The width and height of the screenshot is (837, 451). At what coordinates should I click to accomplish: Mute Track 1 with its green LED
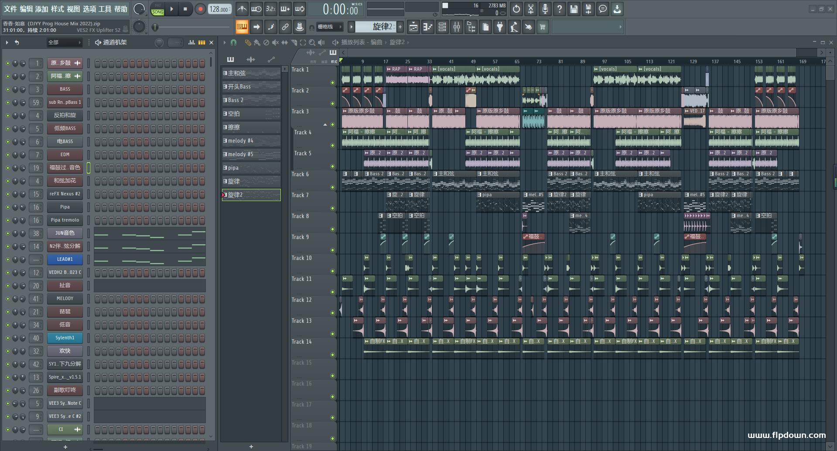pyautogui.click(x=332, y=82)
